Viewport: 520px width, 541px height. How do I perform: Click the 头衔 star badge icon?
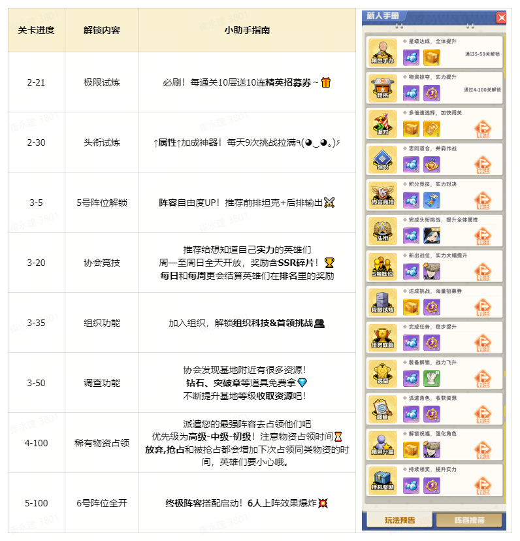382,231
